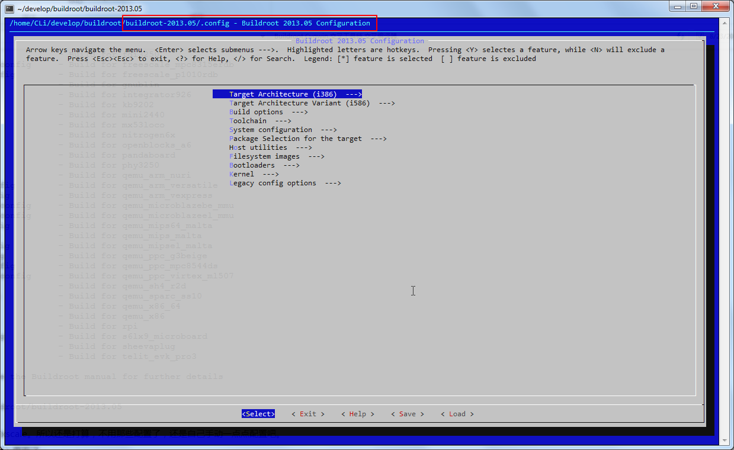
Task: Click background text 'Build for mini2440'
Action: 117,115
